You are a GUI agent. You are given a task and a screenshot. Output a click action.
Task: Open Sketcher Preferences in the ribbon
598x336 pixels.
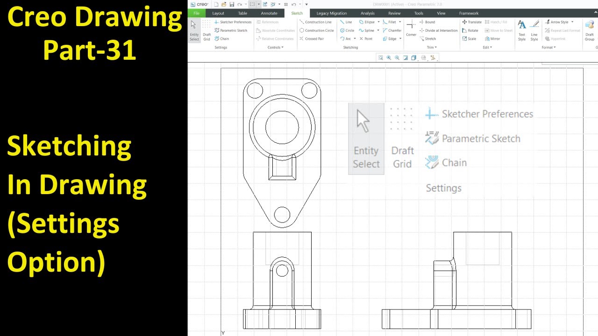pos(232,22)
